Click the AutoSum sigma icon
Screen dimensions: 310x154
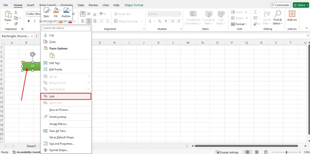255,12
